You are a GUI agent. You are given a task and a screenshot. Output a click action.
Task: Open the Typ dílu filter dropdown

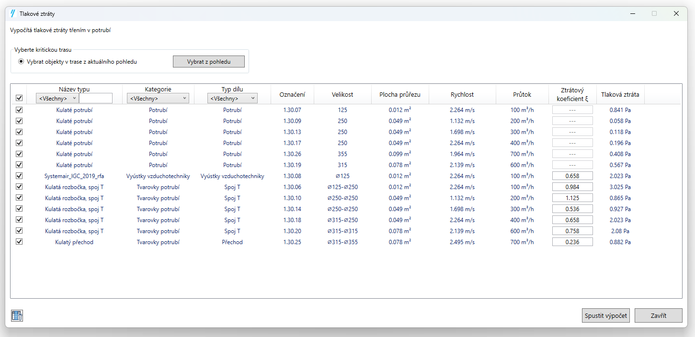tap(232, 99)
